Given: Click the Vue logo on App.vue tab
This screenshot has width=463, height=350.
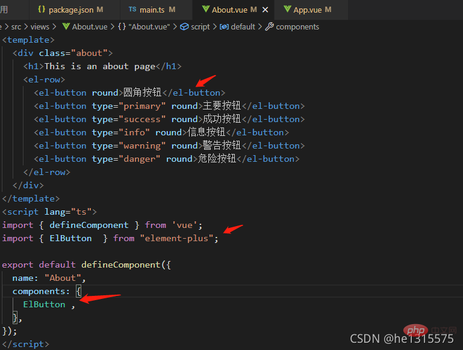Looking at the screenshot, I should [287, 9].
